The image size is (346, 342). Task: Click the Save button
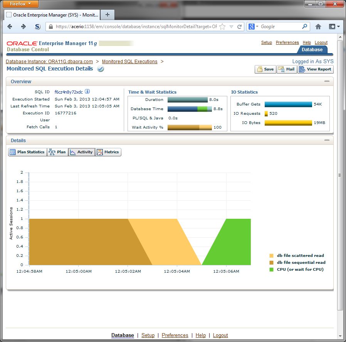(265, 69)
